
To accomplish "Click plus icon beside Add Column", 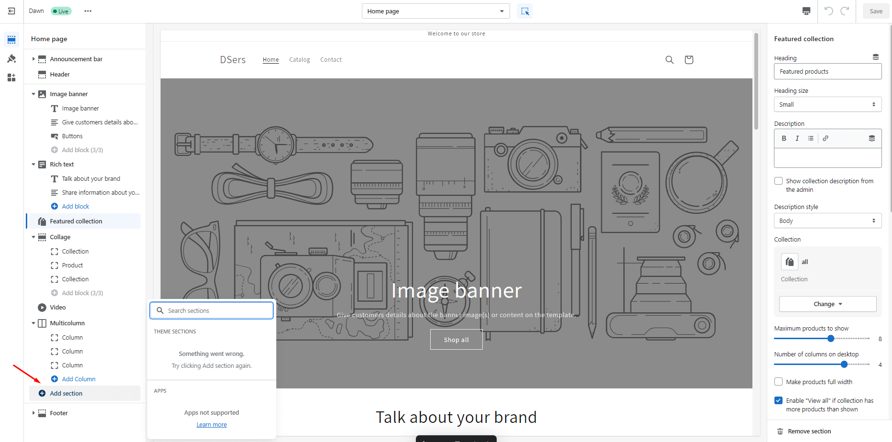I will tap(54, 379).
